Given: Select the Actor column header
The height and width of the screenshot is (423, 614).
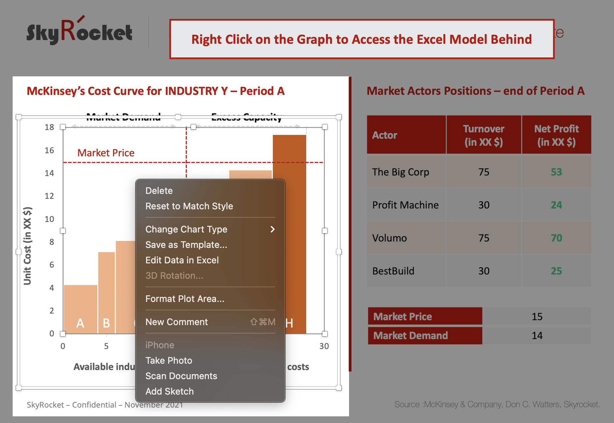Looking at the screenshot, I should point(407,135).
